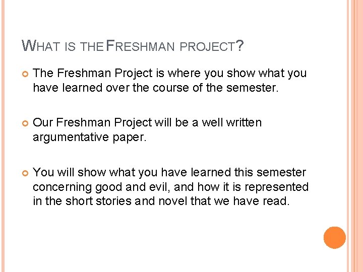
Task: Click the word PROJECT in the heading
Action: click(207, 47)
